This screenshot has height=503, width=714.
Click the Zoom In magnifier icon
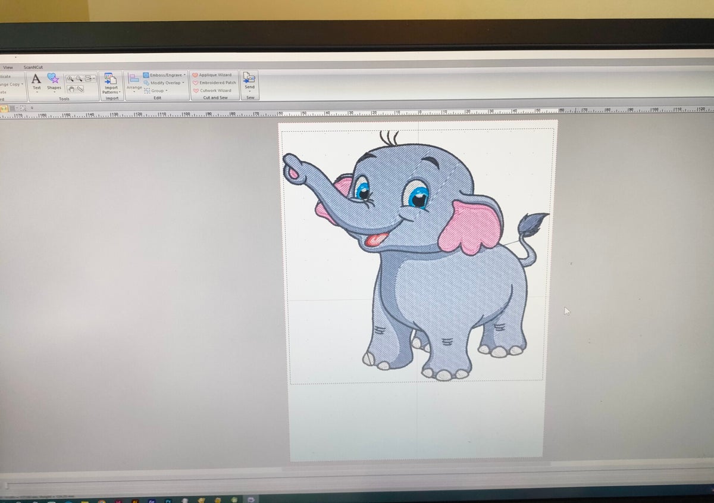[70, 78]
